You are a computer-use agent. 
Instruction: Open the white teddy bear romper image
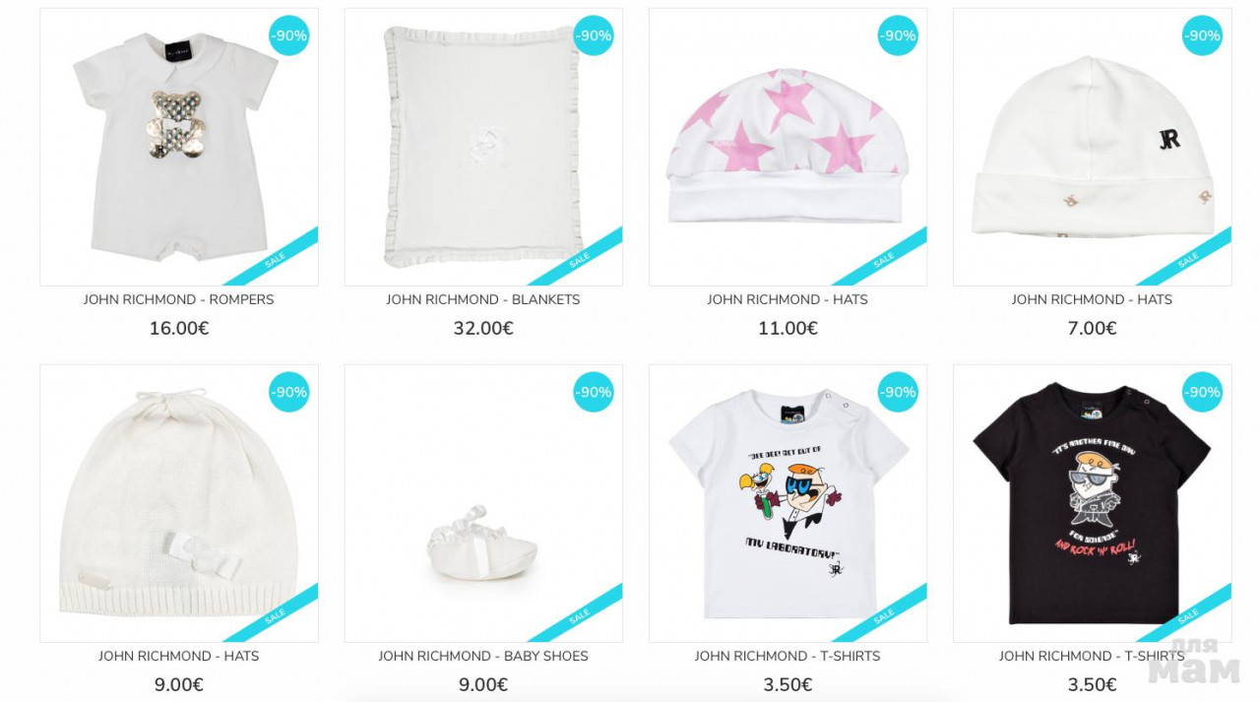coord(179,148)
